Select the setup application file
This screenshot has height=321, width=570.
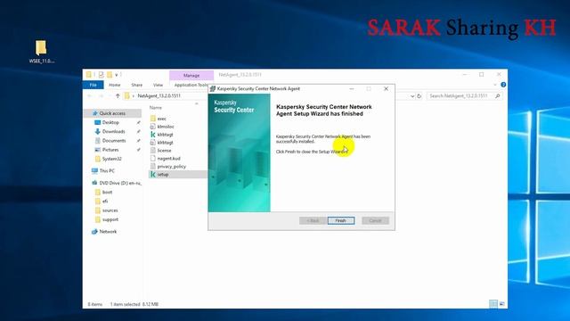point(162,175)
